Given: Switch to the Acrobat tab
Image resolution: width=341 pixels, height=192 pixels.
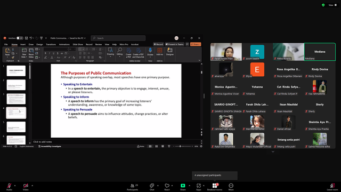Looking at the screenshot, I should click(135, 44).
